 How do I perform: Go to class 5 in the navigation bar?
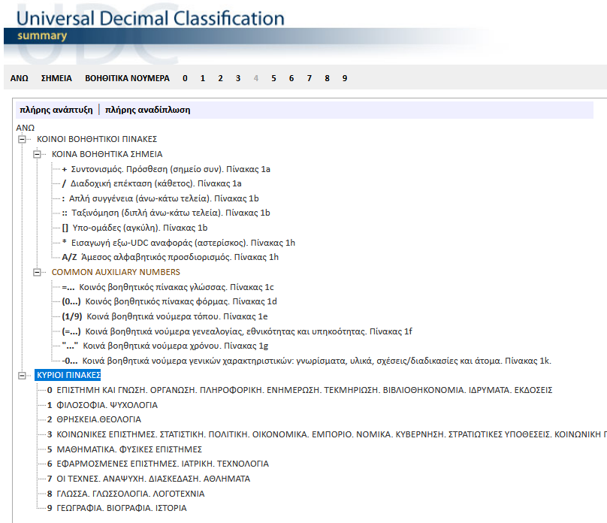pyautogui.click(x=273, y=78)
